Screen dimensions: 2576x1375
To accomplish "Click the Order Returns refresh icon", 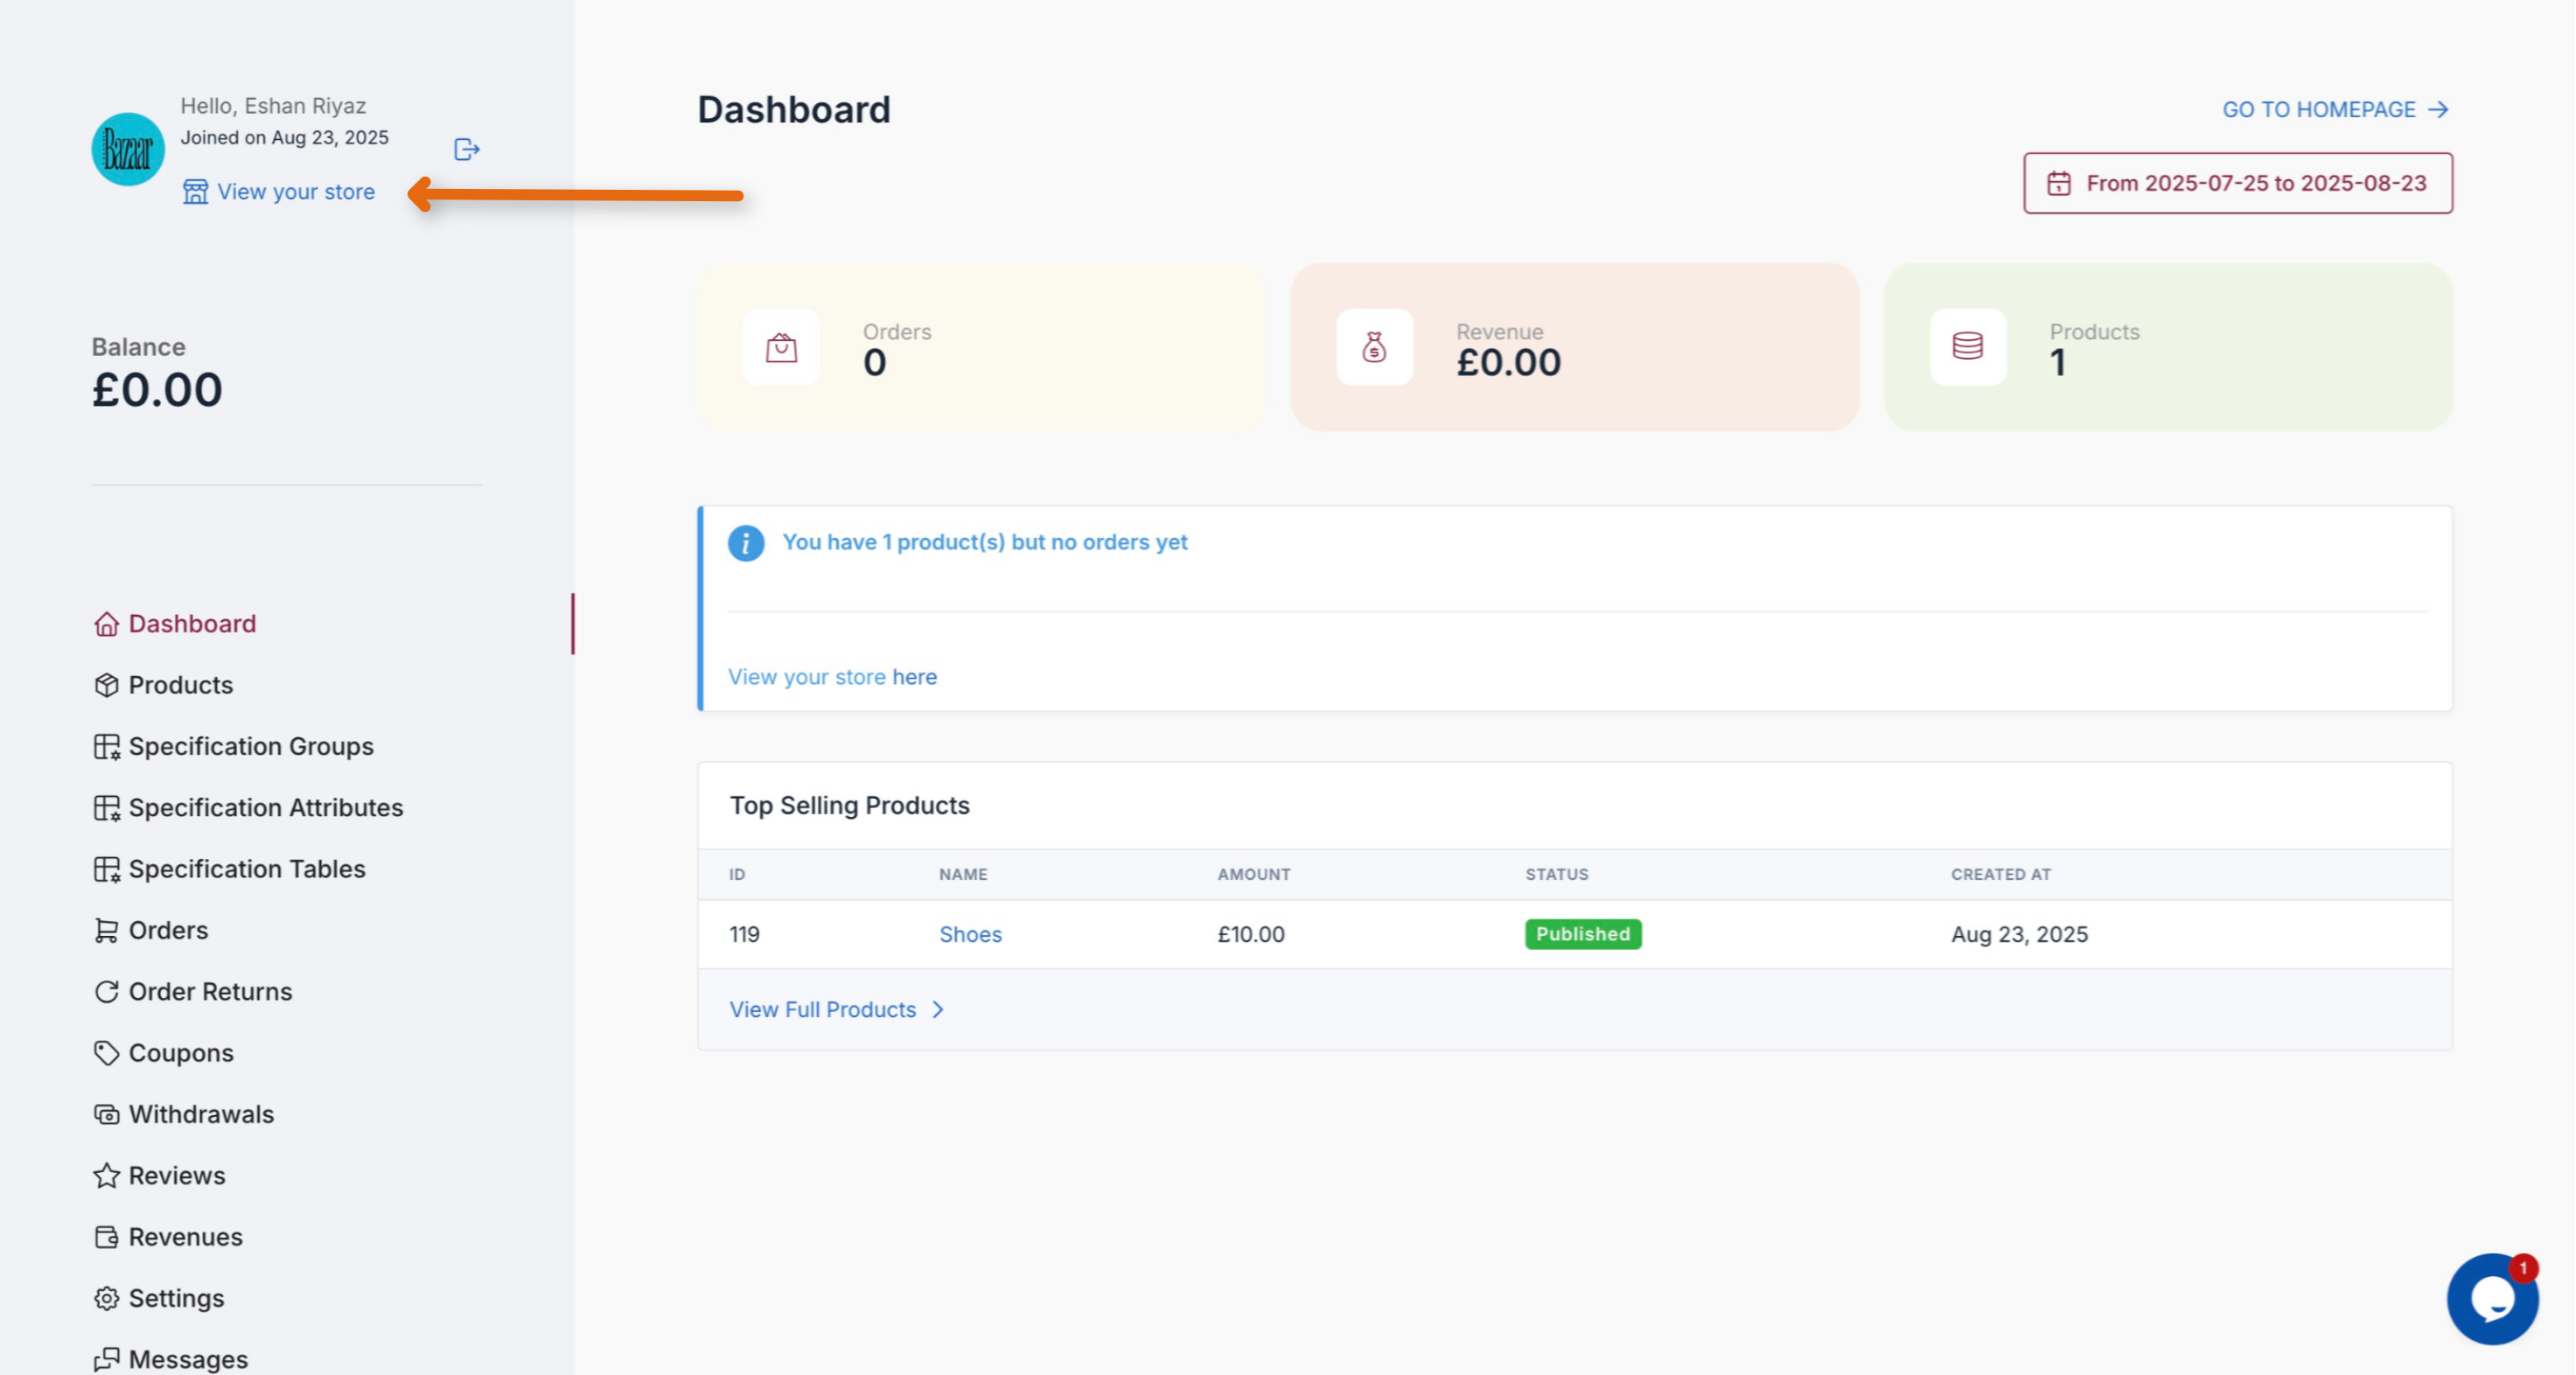I will tap(106, 992).
